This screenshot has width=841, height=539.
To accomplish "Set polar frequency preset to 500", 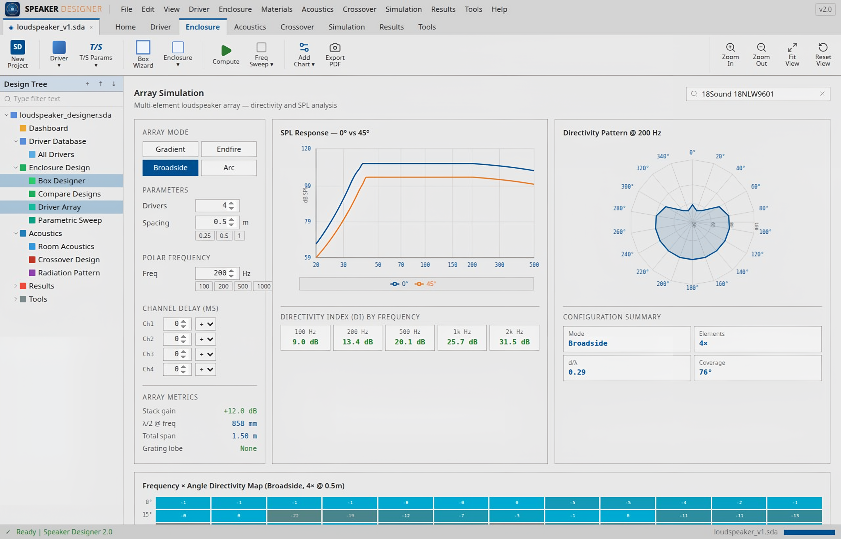I will pos(243,287).
